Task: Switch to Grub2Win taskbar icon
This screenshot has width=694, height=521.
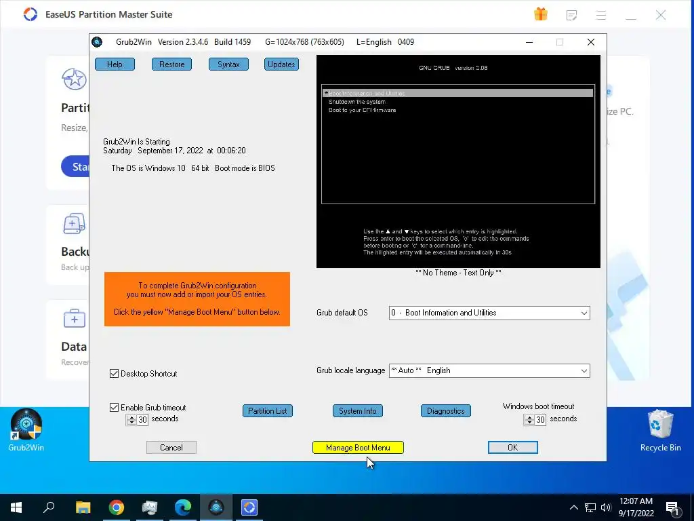Action: (216, 507)
